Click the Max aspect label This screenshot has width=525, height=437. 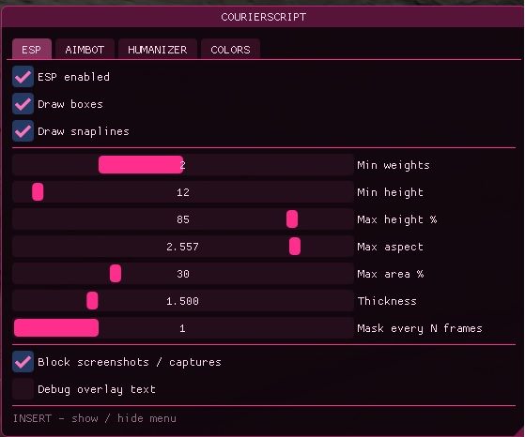[x=390, y=247]
